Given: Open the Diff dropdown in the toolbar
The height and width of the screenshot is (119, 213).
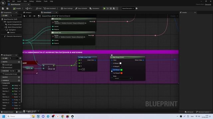Looking at the screenshot, I should (x=29, y=9).
